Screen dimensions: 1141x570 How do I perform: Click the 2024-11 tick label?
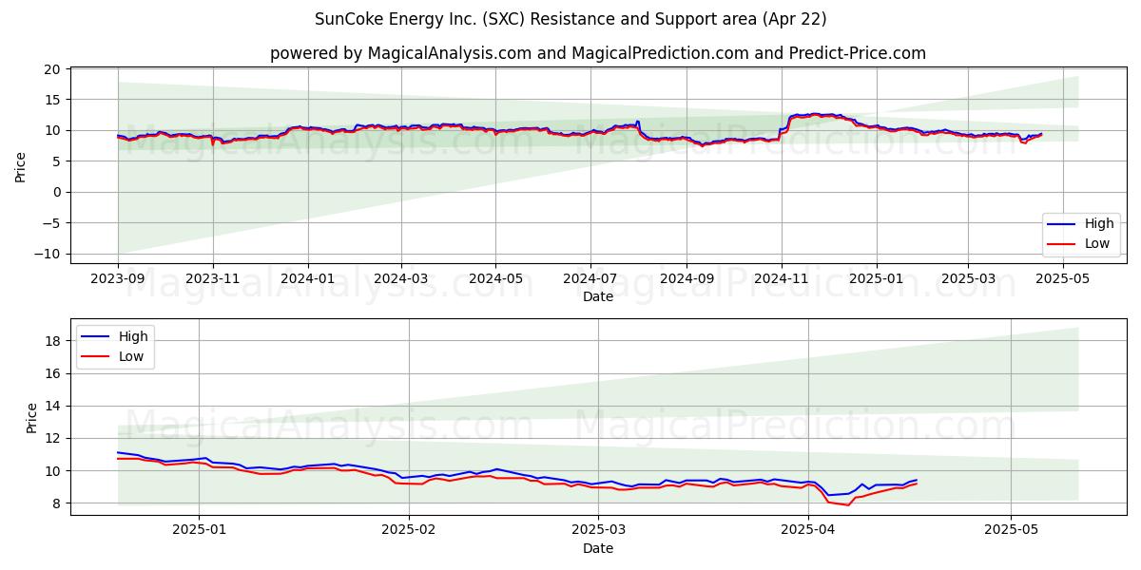point(781,278)
